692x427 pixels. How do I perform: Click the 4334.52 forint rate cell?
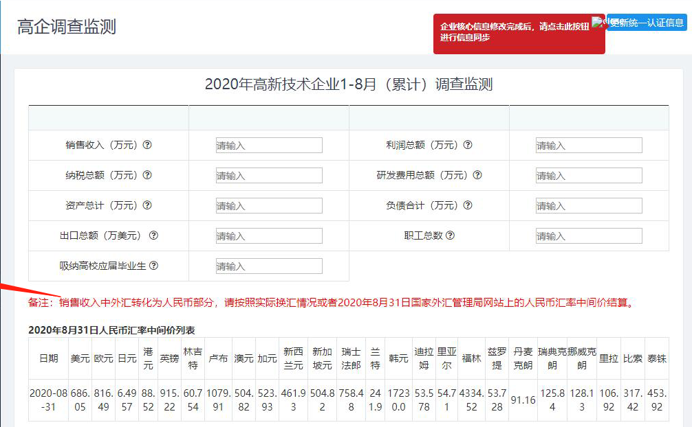471,400
